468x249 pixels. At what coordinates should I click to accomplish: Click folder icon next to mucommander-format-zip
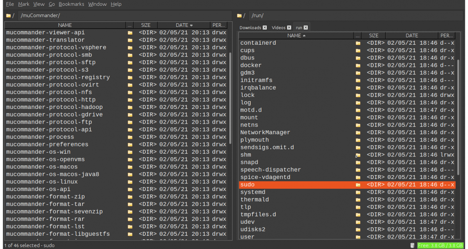130,196
